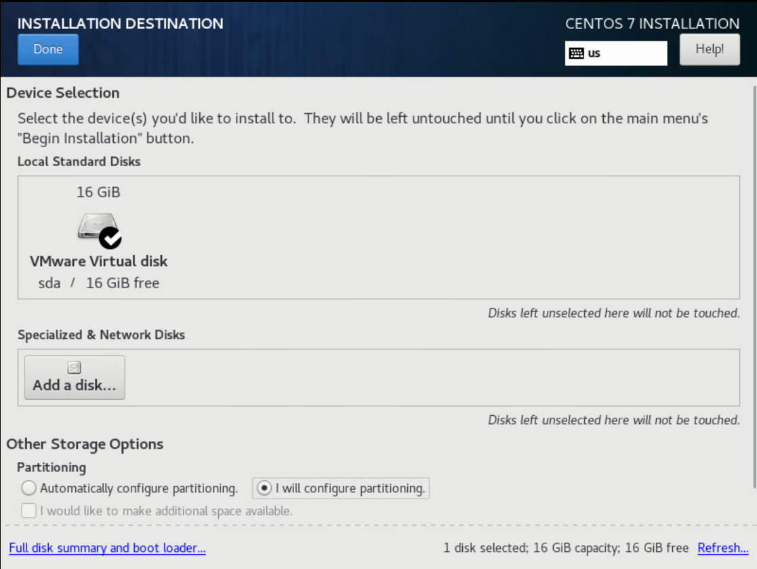Click the Refresh... link
This screenshot has height=569, width=757.
722,548
